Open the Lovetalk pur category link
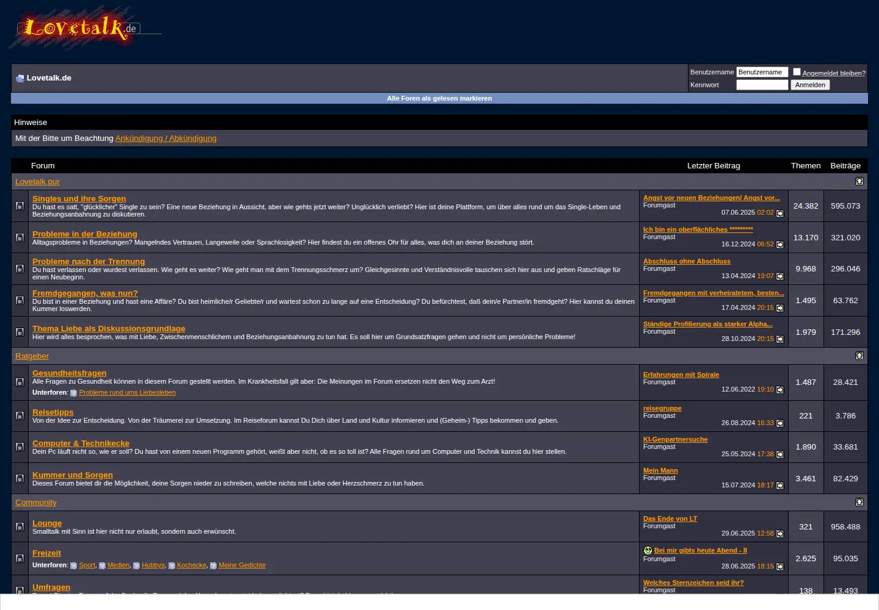The height and width of the screenshot is (610, 879). click(37, 182)
